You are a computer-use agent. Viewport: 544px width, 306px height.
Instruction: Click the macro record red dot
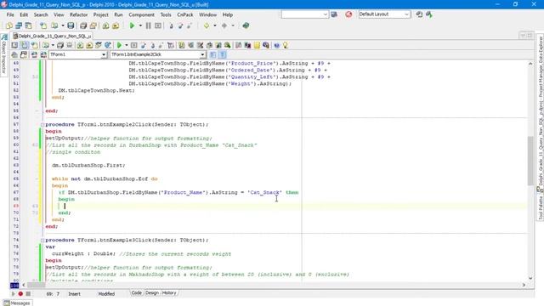point(20,294)
